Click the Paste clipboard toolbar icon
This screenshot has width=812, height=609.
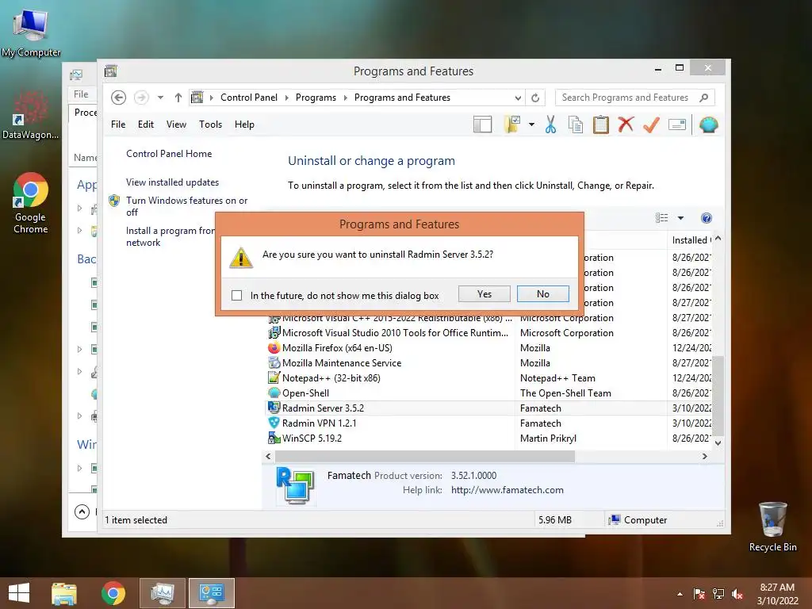tap(601, 124)
